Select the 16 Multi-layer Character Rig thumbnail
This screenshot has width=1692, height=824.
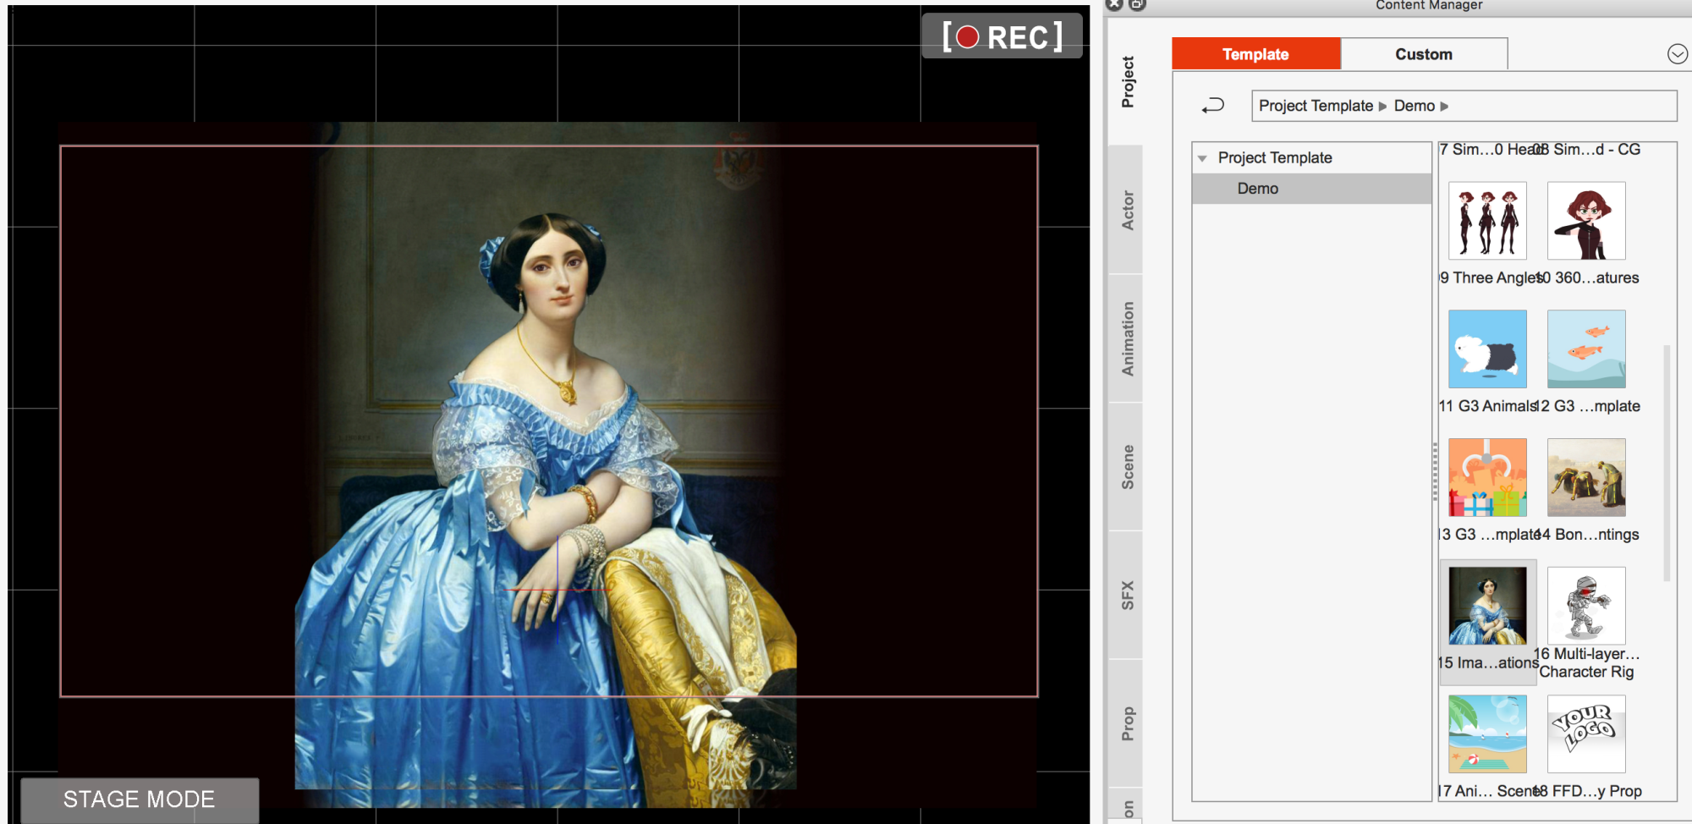coord(1586,606)
